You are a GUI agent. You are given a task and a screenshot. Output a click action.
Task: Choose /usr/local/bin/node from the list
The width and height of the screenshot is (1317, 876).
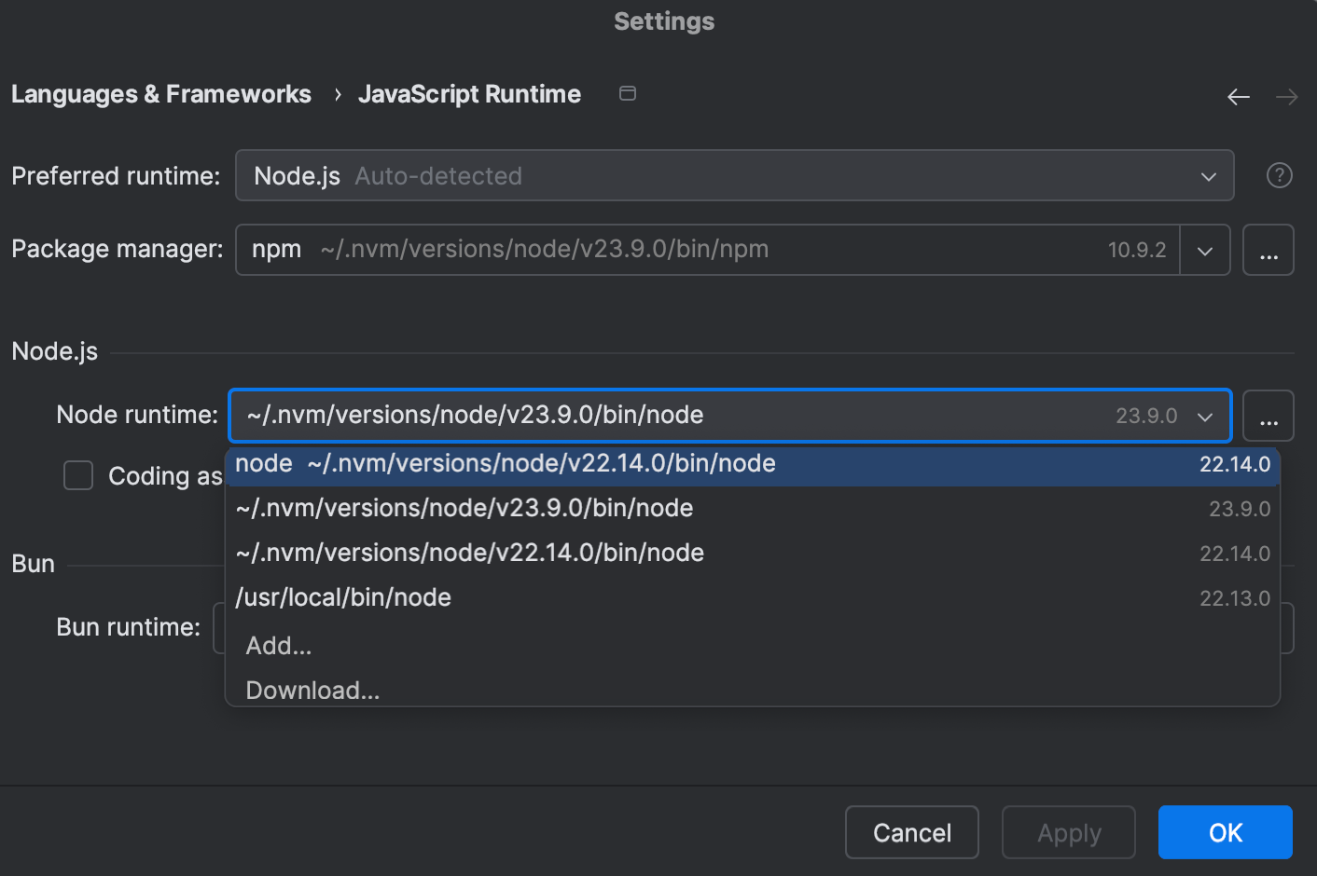344,597
